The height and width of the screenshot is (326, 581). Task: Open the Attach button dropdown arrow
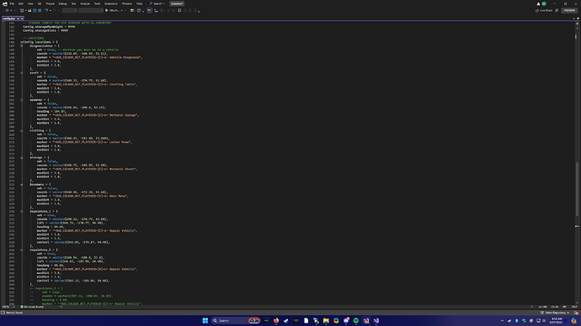121,10
